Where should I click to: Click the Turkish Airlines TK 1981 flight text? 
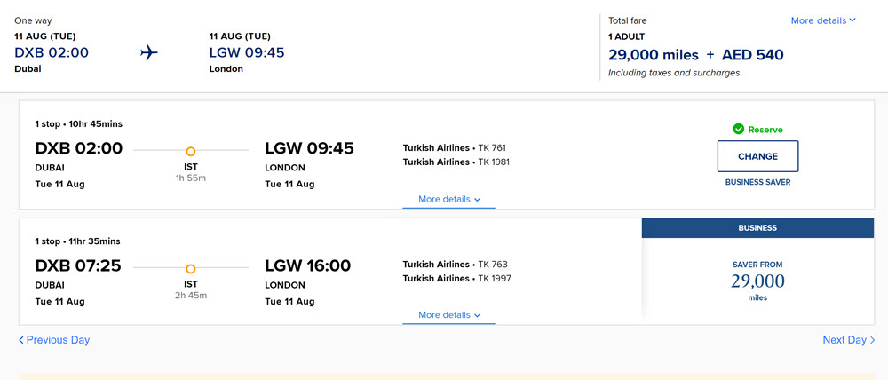(x=456, y=162)
